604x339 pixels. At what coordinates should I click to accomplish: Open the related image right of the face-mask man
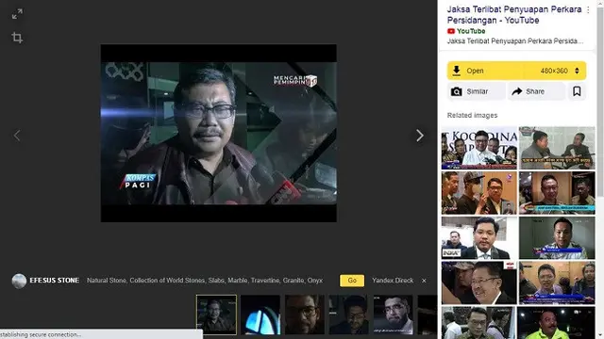coord(557,193)
